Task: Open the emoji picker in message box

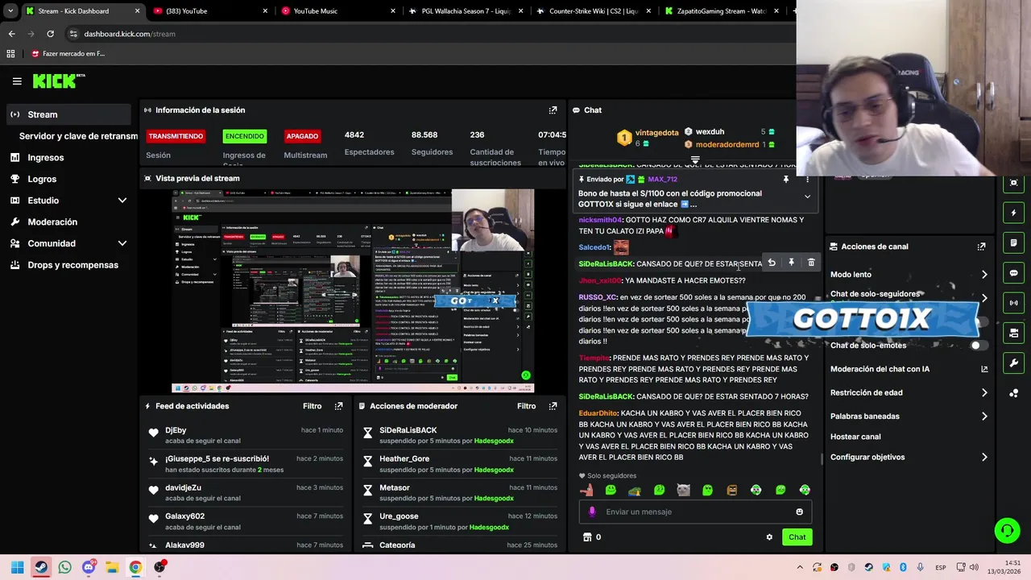Action: coord(799,512)
